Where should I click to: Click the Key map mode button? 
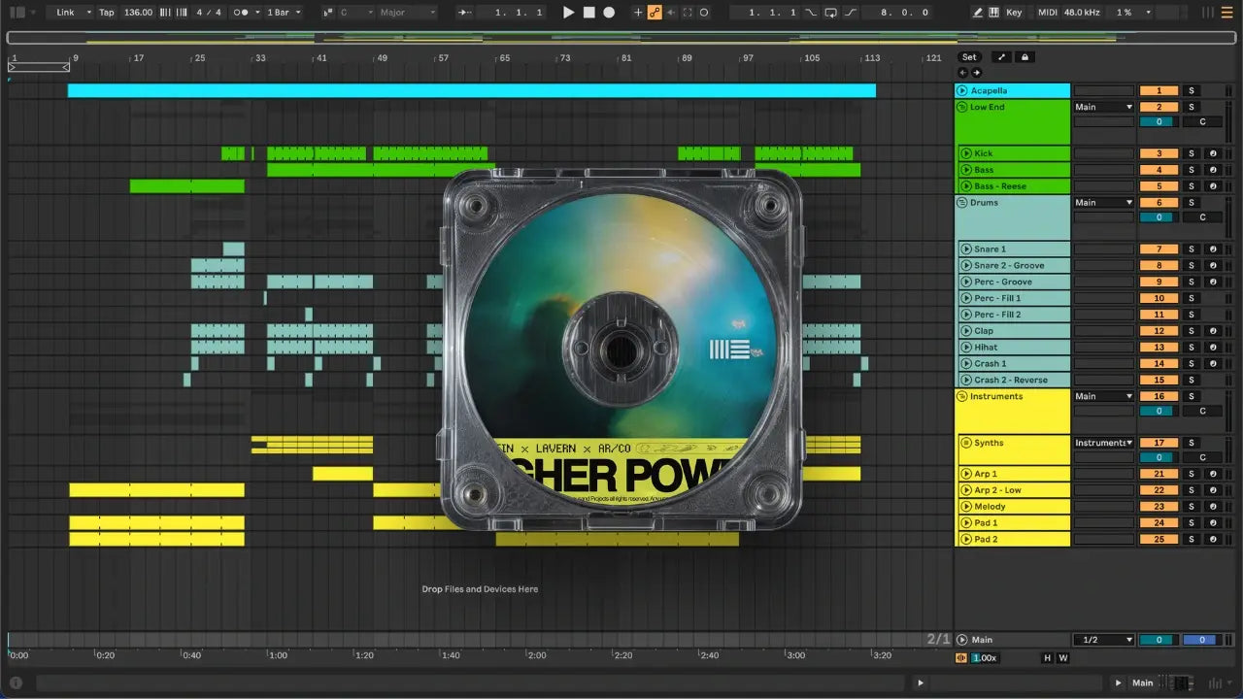[1014, 13]
